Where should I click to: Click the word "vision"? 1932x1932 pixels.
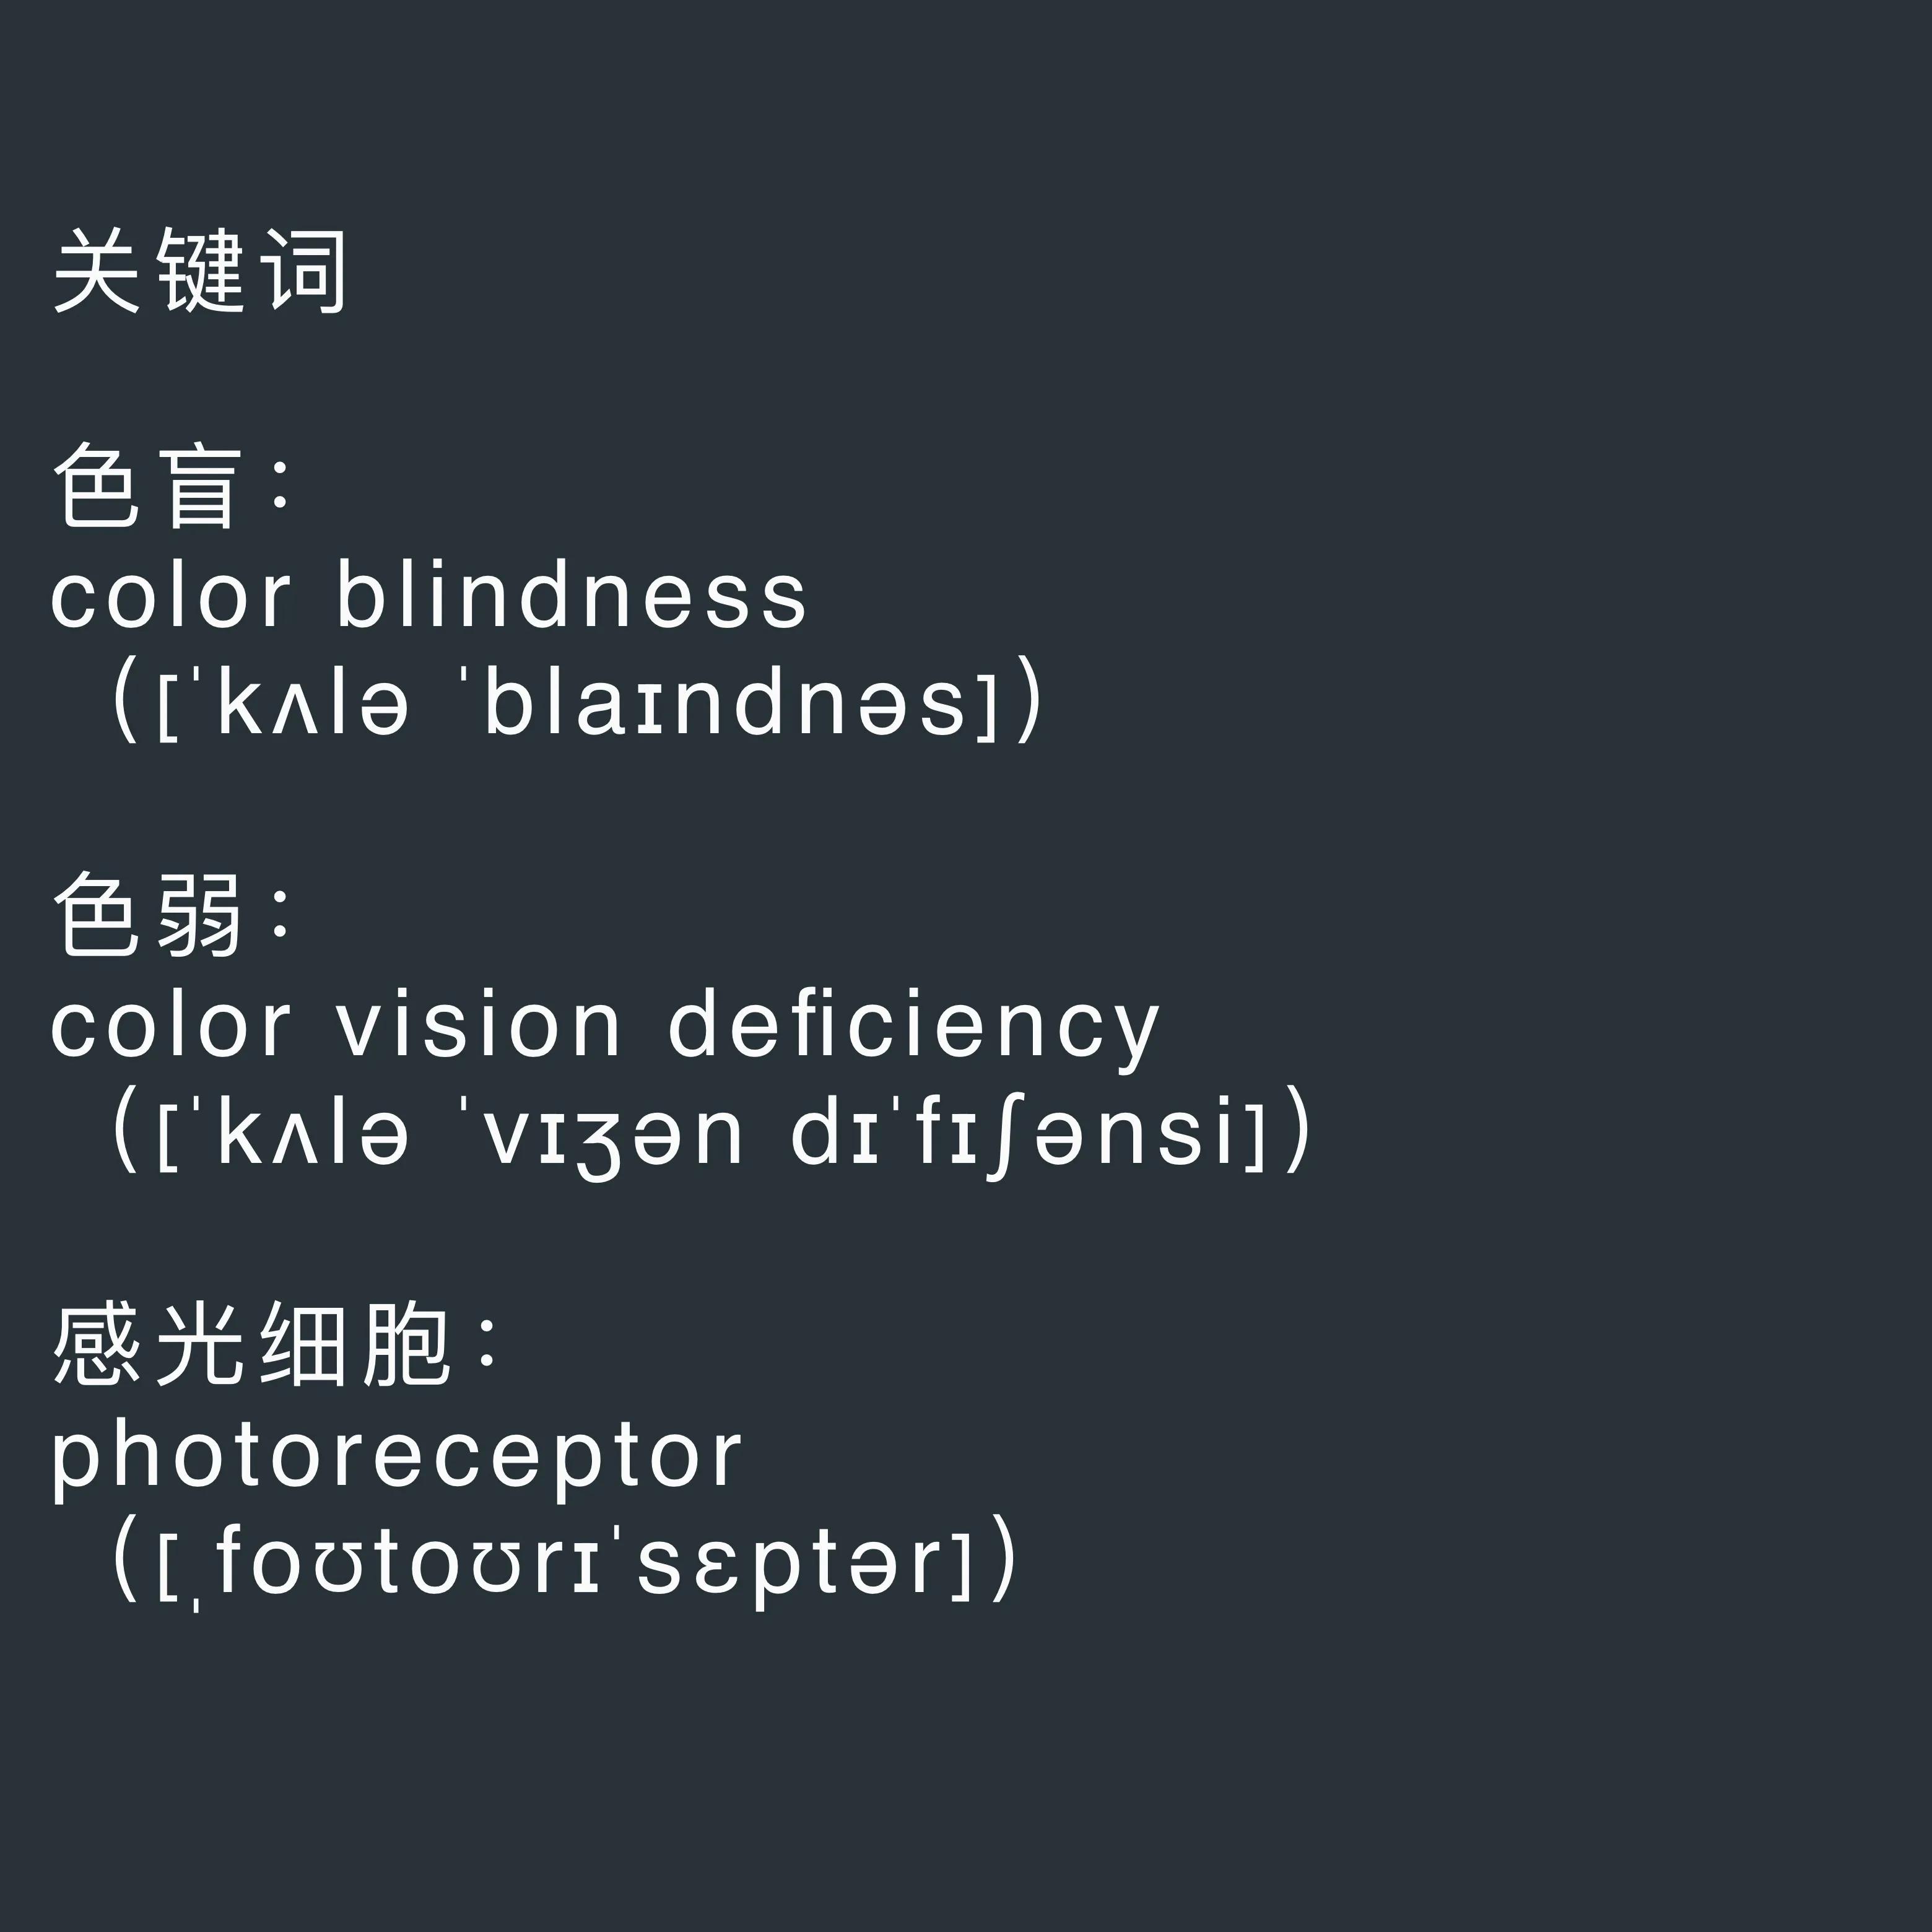click(x=479, y=1025)
